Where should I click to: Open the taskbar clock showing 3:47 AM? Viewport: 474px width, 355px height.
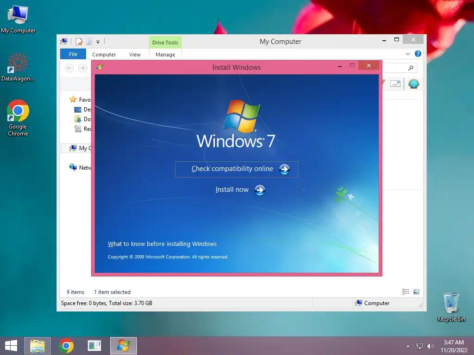454,346
